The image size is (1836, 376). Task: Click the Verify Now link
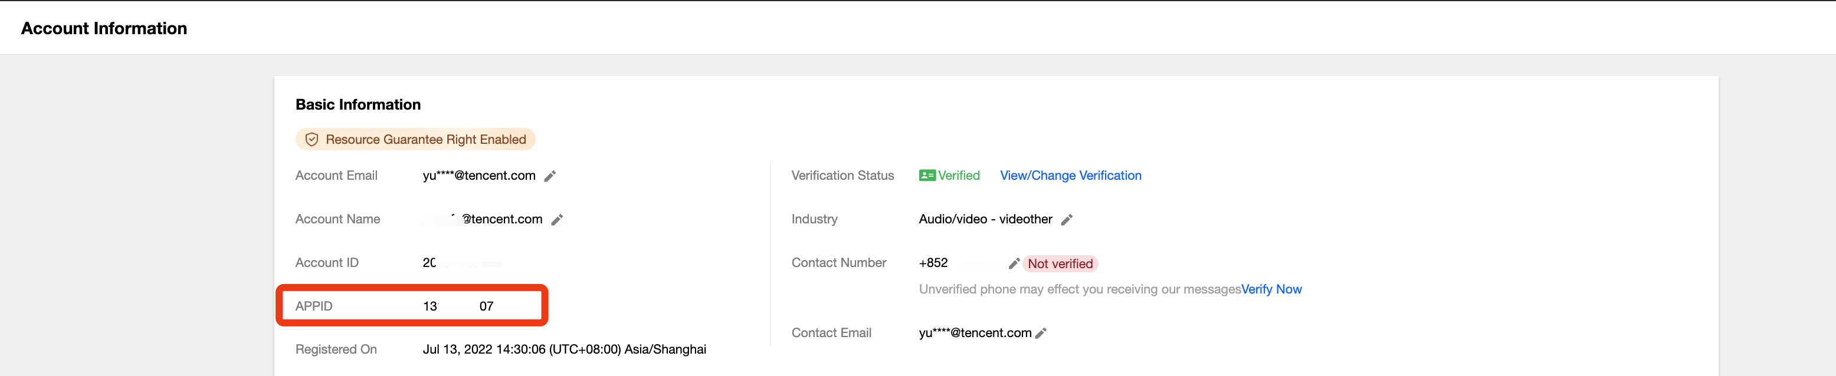pyautogui.click(x=1271, y=289)
